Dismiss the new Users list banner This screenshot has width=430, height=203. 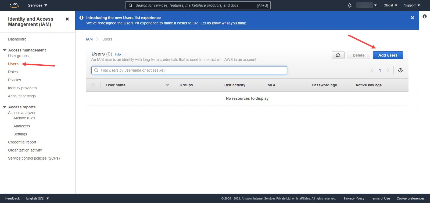413,18
